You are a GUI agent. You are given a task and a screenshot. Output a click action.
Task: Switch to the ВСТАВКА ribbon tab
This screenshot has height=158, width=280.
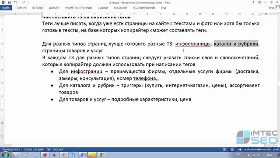[38, 8]
